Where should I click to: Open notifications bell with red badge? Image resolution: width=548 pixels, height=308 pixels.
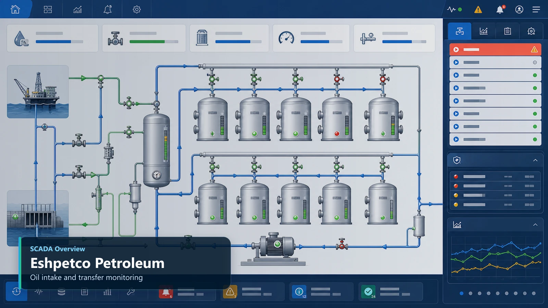500,9
